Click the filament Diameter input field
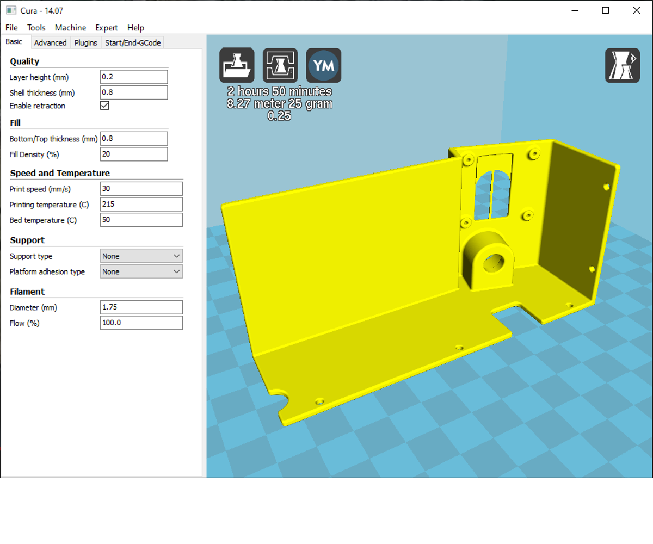The width and height of the screenshot is (653, 544). 141,307
